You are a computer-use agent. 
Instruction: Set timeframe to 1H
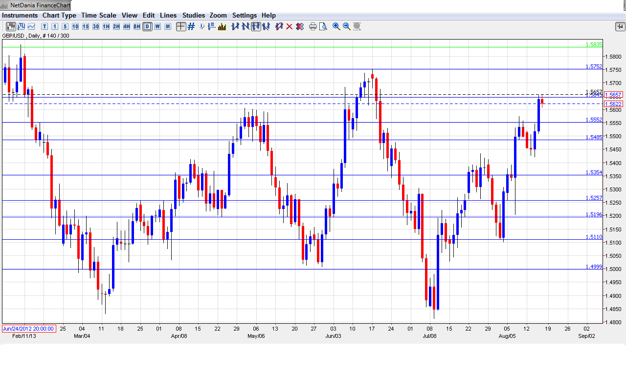coord(106,26)
